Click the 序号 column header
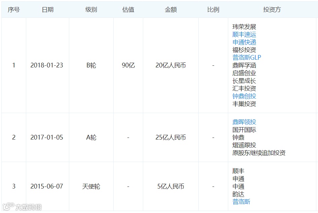This screenshot has height=213, width=318. (x=14, y=9)
